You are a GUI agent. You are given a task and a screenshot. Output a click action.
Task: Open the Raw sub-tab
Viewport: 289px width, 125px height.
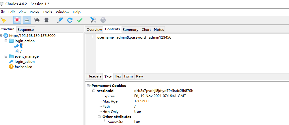click(x=139, y=76)
